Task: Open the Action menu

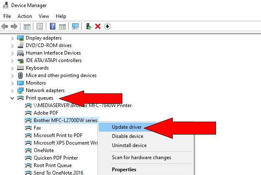Action: pyautogui.click(x=25, y=16)
